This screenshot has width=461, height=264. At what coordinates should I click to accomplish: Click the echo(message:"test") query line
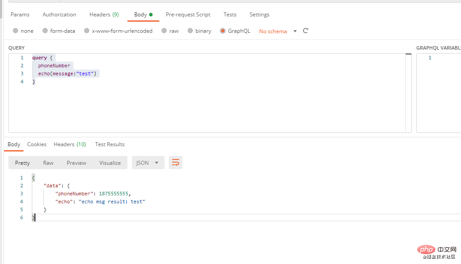pyautogui.click(x=67, y=74)
